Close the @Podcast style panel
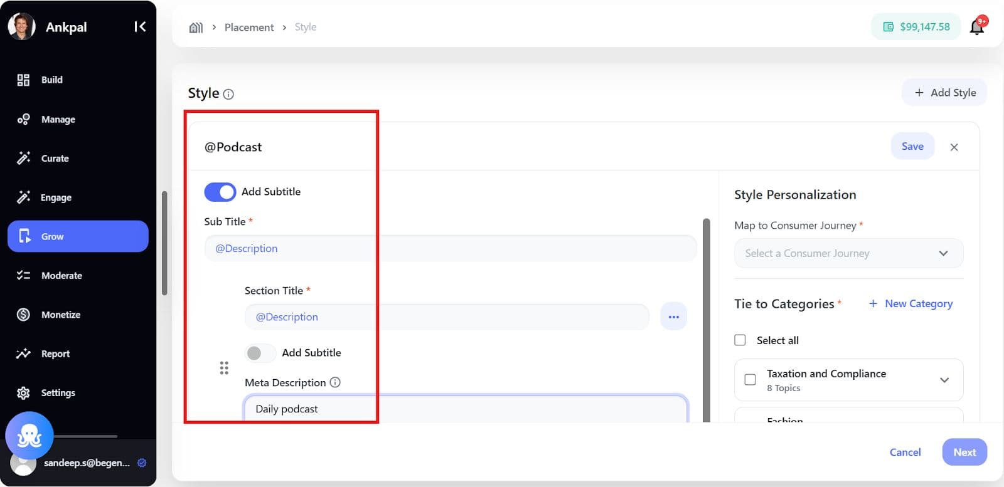This screenshot has width=1004, height=487. click(x=954, y=147)
